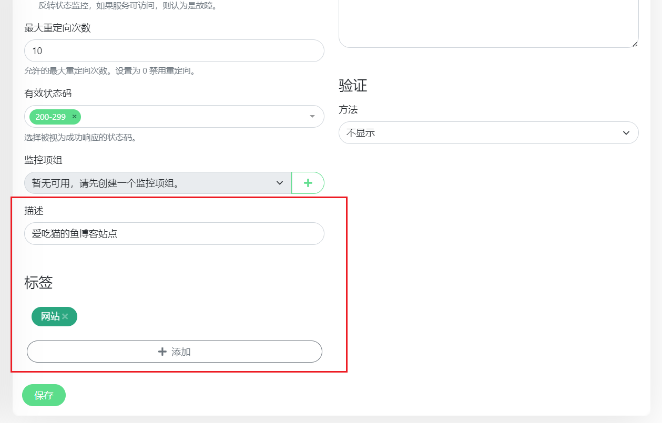Image resolution: width=662 pixels, height=423 pixels.
Task: Click the 添加 text to add a tag
Action: point(181,352)
